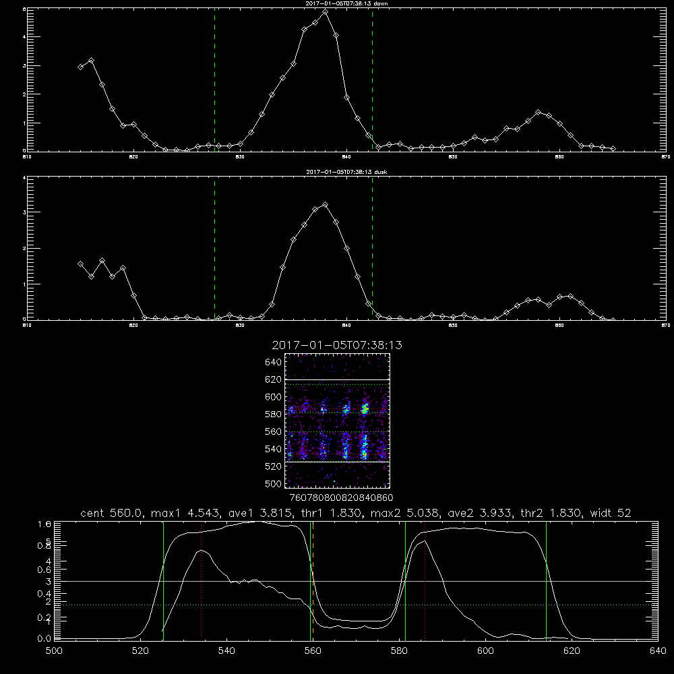The height and width of the screenshot is (674, 674).
Task: Click x-axis label 820 under dusk plot
Action: click(x=133, y=326)
